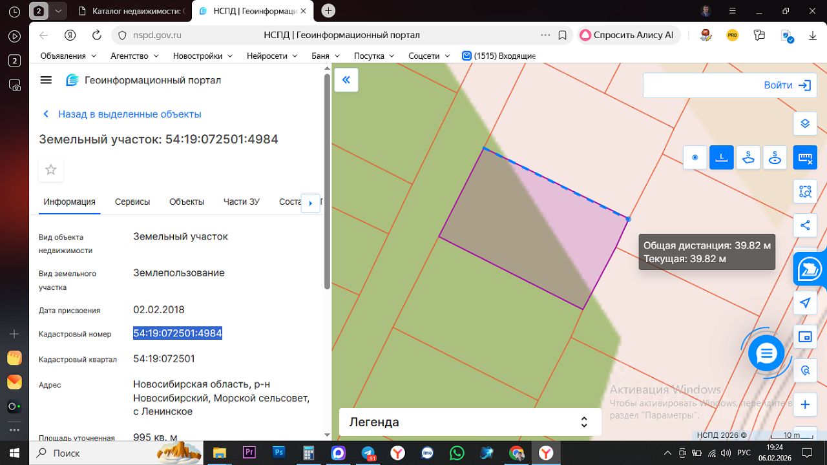Expand the Новостройки bookmarks folder
This screenshot has width=827, height=465.
point(202,56)
